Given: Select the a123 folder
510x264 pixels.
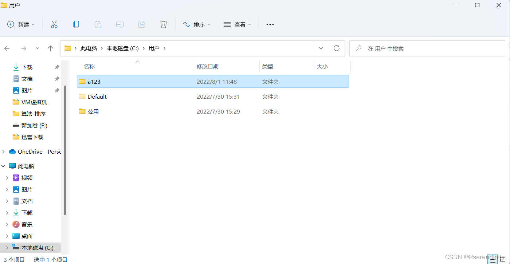Looking at the screenshot, I should [x=213, y=82].
